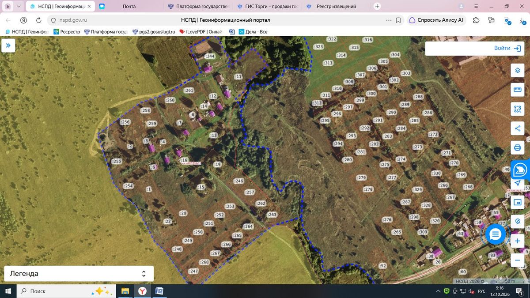The image size is (530, 298).
Task: Expand the left sidebar with double chevrons
Action: click(x=8, y=45)
